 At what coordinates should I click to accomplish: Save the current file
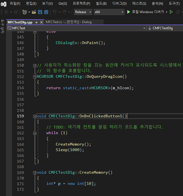pos(40,12)
